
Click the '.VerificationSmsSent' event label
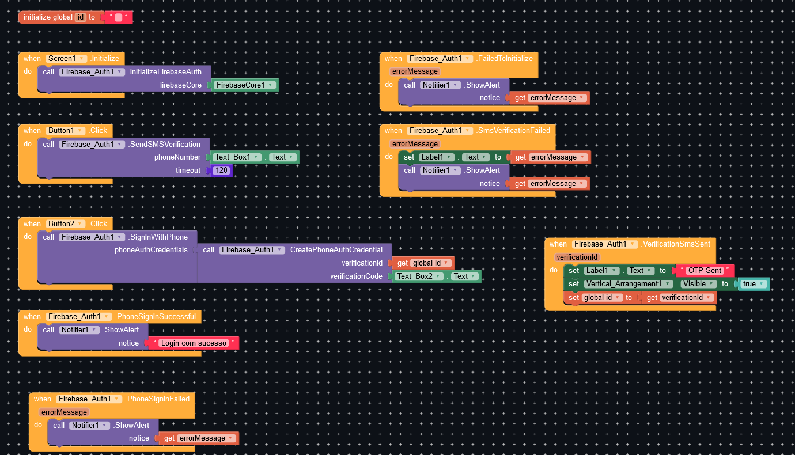pos(676,244)
